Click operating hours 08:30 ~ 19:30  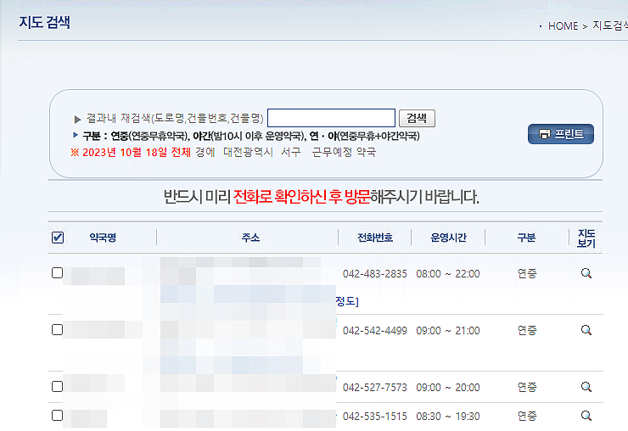(448, 417)
